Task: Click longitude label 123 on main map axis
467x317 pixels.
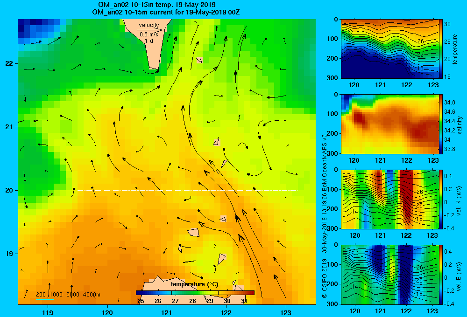Action: [286, 312]
